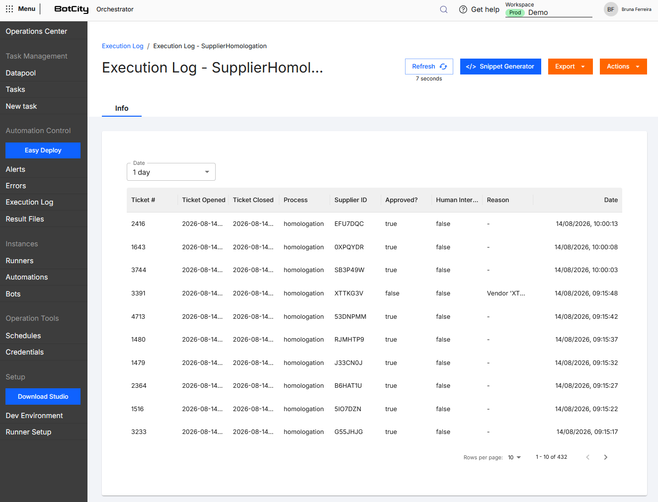This screenshot has width=658, height=502.
Task: Open the Snippet Generator
Action: [500, 67]
